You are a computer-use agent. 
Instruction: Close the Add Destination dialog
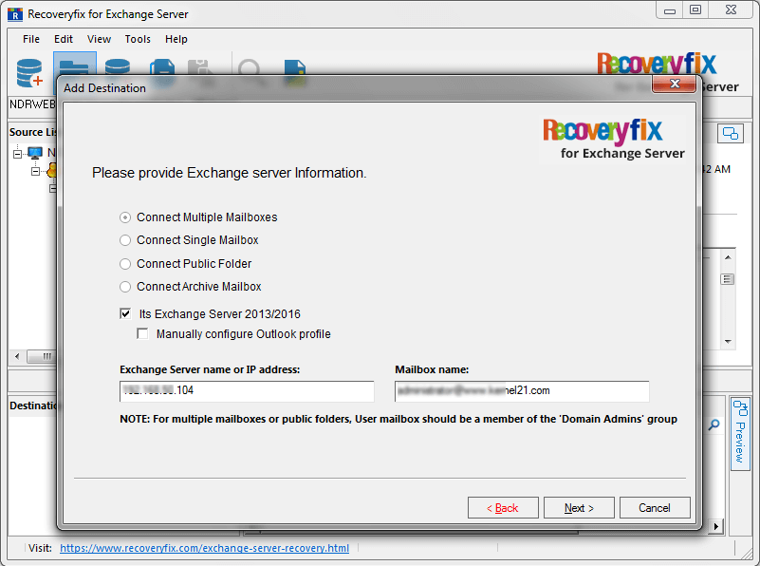click(675, 84)
